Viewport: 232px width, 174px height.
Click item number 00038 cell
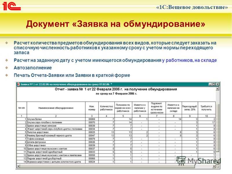pyautogui.click(x=92, y=126)
